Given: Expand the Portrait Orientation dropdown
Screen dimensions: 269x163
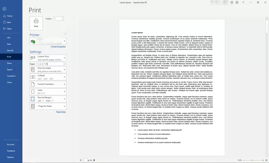Looking at the screenshot, I should coord(48,84).
